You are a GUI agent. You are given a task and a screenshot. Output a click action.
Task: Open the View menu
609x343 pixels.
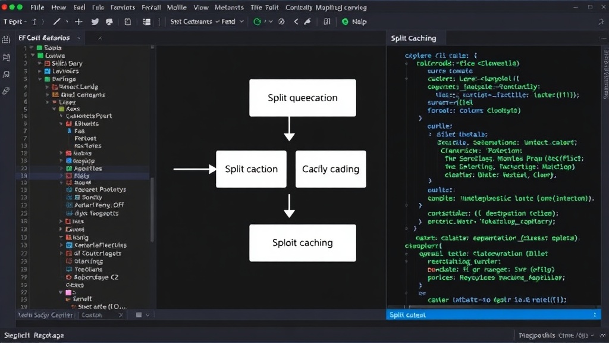[201, 7]
